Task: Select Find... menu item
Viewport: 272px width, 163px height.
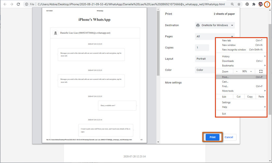Action: click(x=241, y=86)
